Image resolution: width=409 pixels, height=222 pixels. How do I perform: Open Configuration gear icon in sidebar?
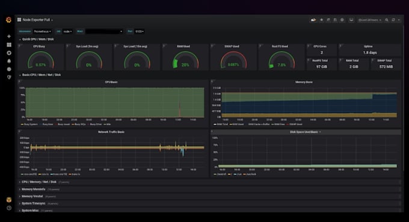point(9,69)
